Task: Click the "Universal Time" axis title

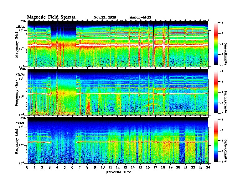Action: tap(118, 172)
